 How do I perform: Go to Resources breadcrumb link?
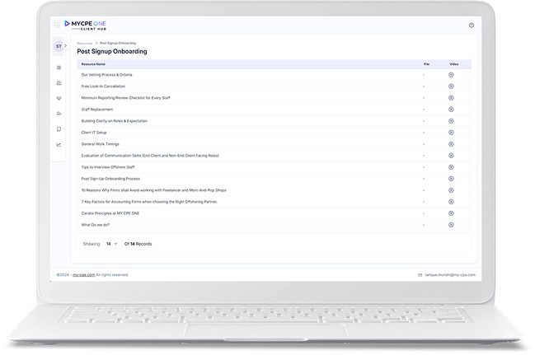coord(85,44)
